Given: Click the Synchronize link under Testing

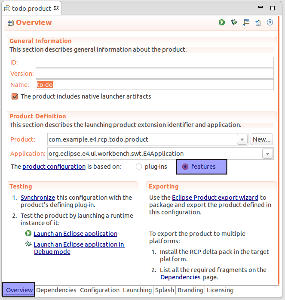Looking at the screenshot, I should point(38,198).
